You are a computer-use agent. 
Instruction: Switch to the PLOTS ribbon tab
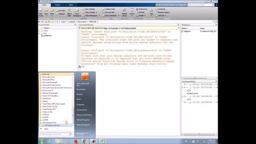58,5
